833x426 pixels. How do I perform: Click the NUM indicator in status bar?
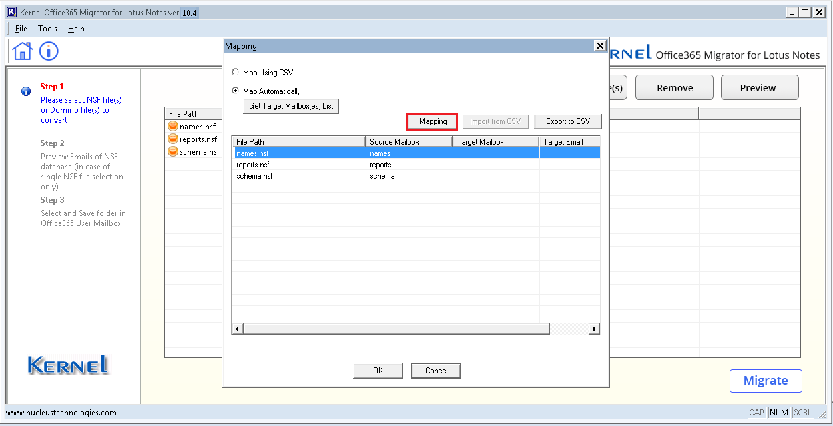pyautogui.click(x=779, y=413)
